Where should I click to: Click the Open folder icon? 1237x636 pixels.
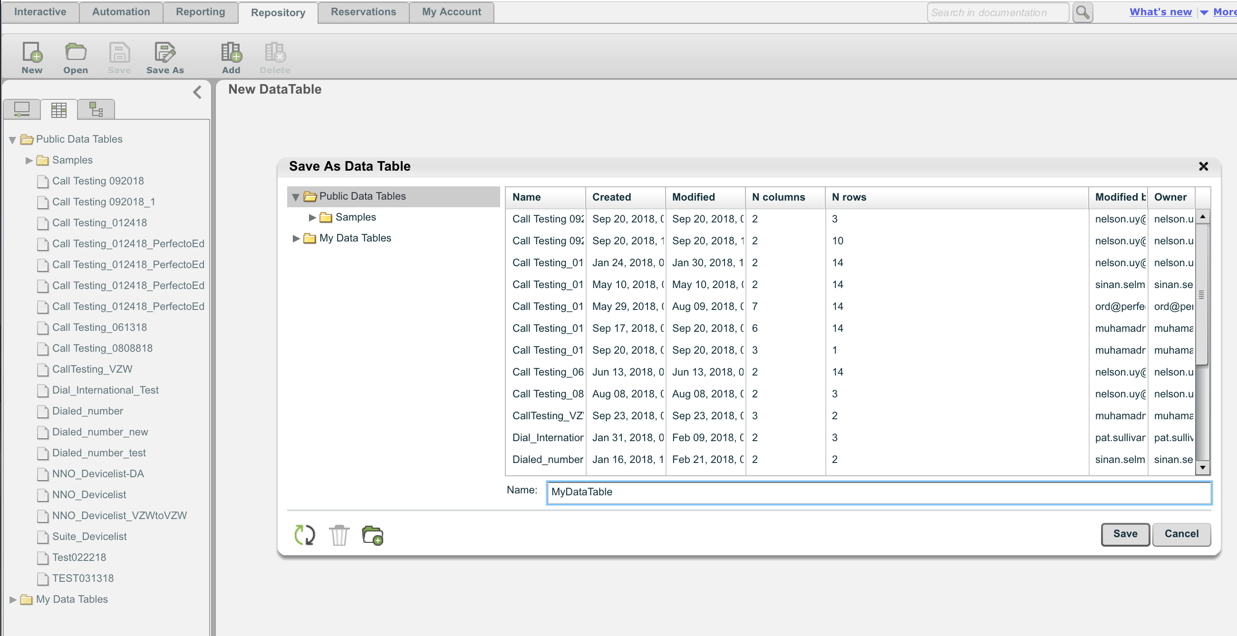pos(76,53)
